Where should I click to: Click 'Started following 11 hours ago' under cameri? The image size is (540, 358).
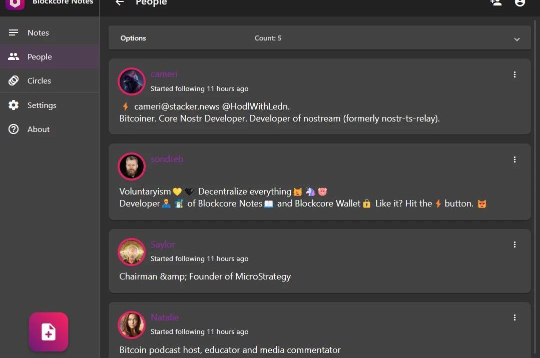pyautogui.click(x=199, y=88)
